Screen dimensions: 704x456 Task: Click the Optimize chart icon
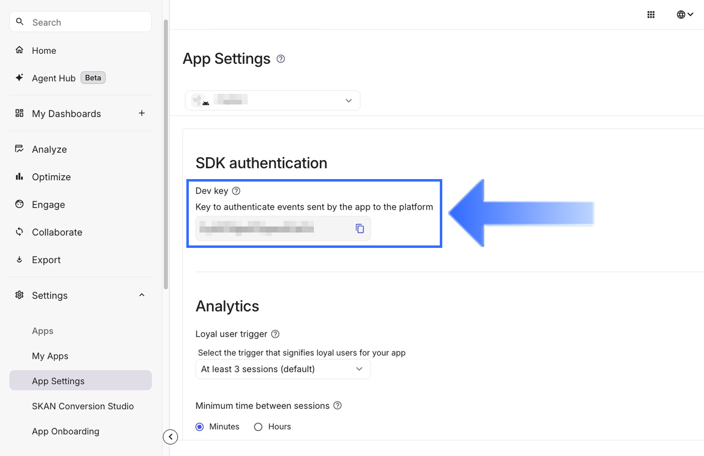click(19, 177)
